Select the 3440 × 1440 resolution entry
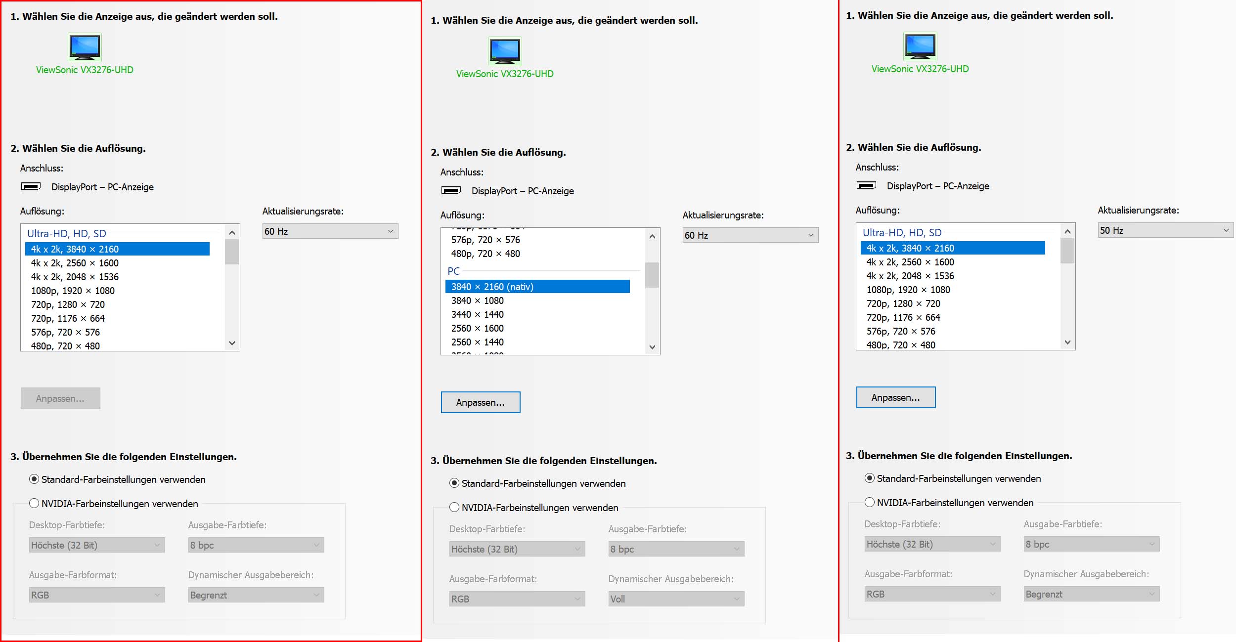Viewport: 1236px width, 642px height. 477,314
